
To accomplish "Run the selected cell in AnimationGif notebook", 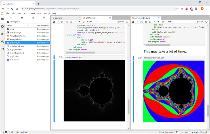I will click(x=154, y=22).
